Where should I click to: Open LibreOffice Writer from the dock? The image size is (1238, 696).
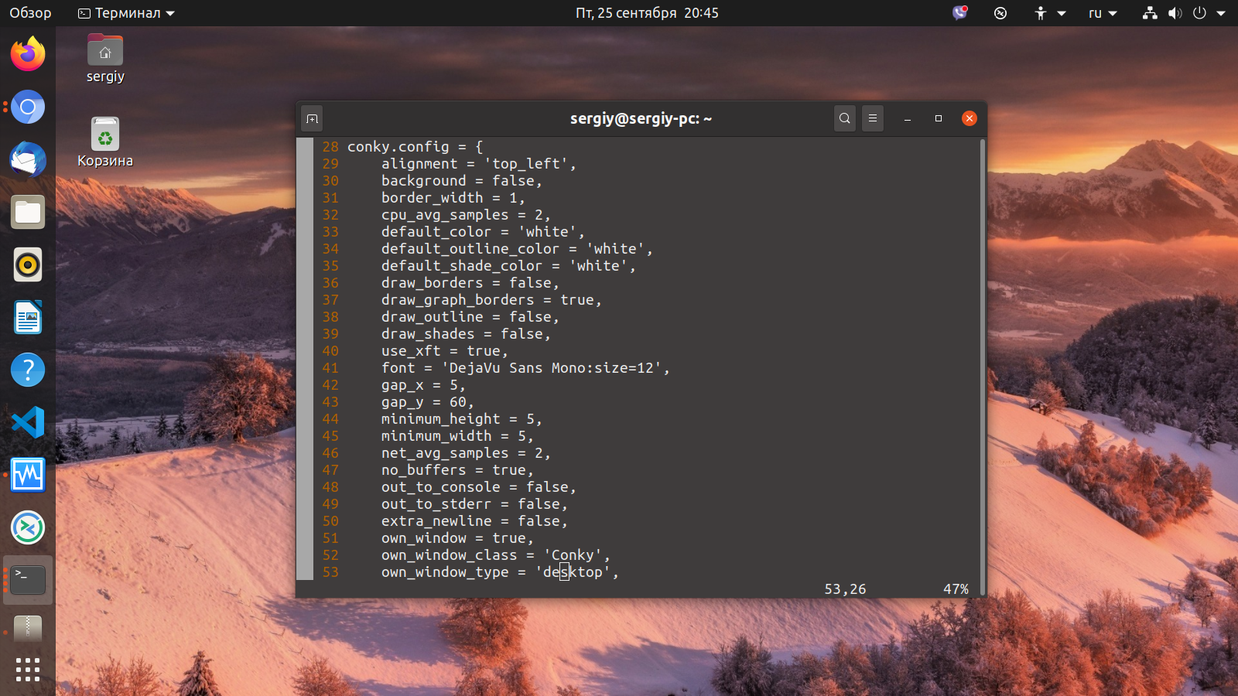coord(28,317)
